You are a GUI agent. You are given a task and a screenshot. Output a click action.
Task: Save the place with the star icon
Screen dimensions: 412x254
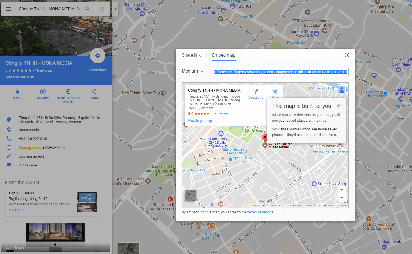(x=17, y=91)
